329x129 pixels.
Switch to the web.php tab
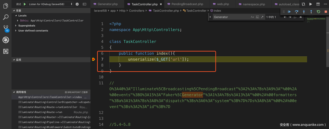coord(223,4)
